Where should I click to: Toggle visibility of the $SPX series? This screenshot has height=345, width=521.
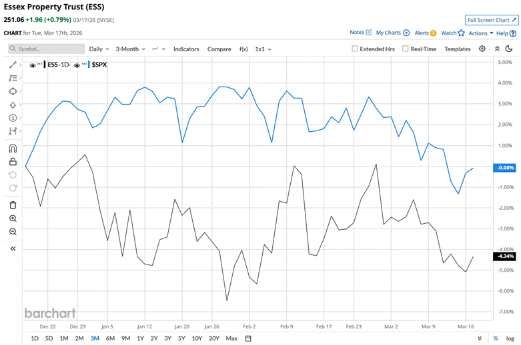click(77, 65)
